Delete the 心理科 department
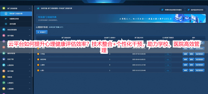 [191, 65]
